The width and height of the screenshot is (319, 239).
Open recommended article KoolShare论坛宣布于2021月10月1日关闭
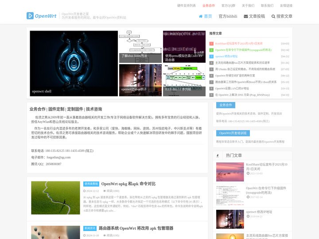coord(239,43)
